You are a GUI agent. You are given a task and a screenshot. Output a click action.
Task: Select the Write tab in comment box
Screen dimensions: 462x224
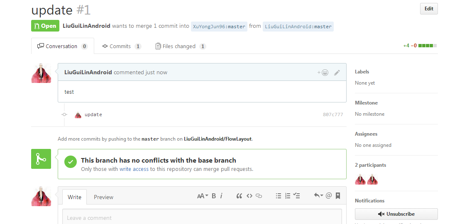(75, 197)
